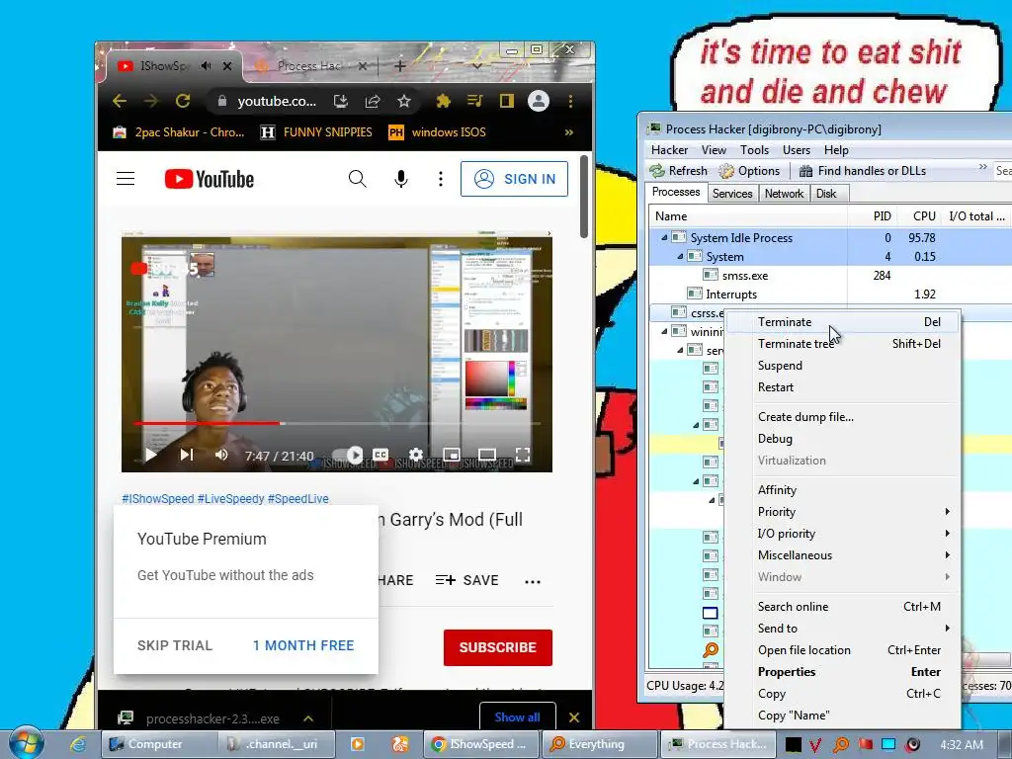This screenshot has width=1012, height=759.
Task: Open Chrome media control icon
Action: 475,101
